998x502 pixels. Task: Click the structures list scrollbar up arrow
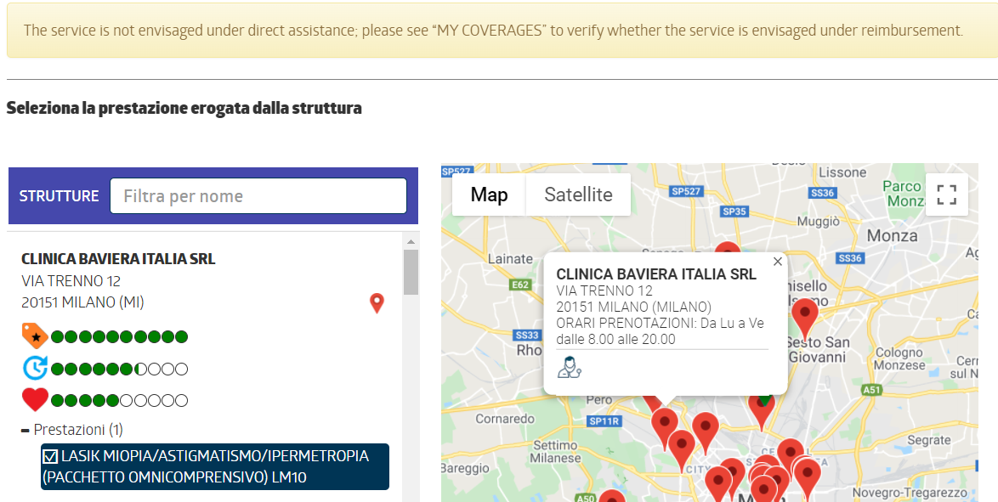coord(411,242)
